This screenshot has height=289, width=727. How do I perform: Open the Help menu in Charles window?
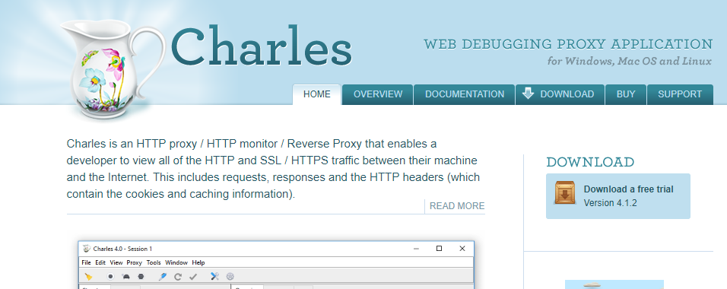198,262
